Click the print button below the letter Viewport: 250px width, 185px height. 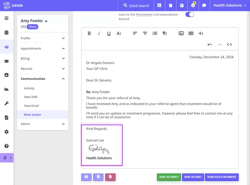(86, 177)
